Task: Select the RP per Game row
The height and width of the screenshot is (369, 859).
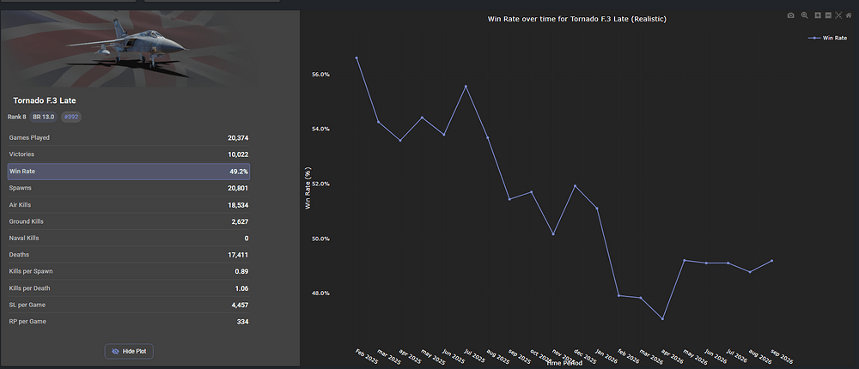Action: [x=129, y=321]
